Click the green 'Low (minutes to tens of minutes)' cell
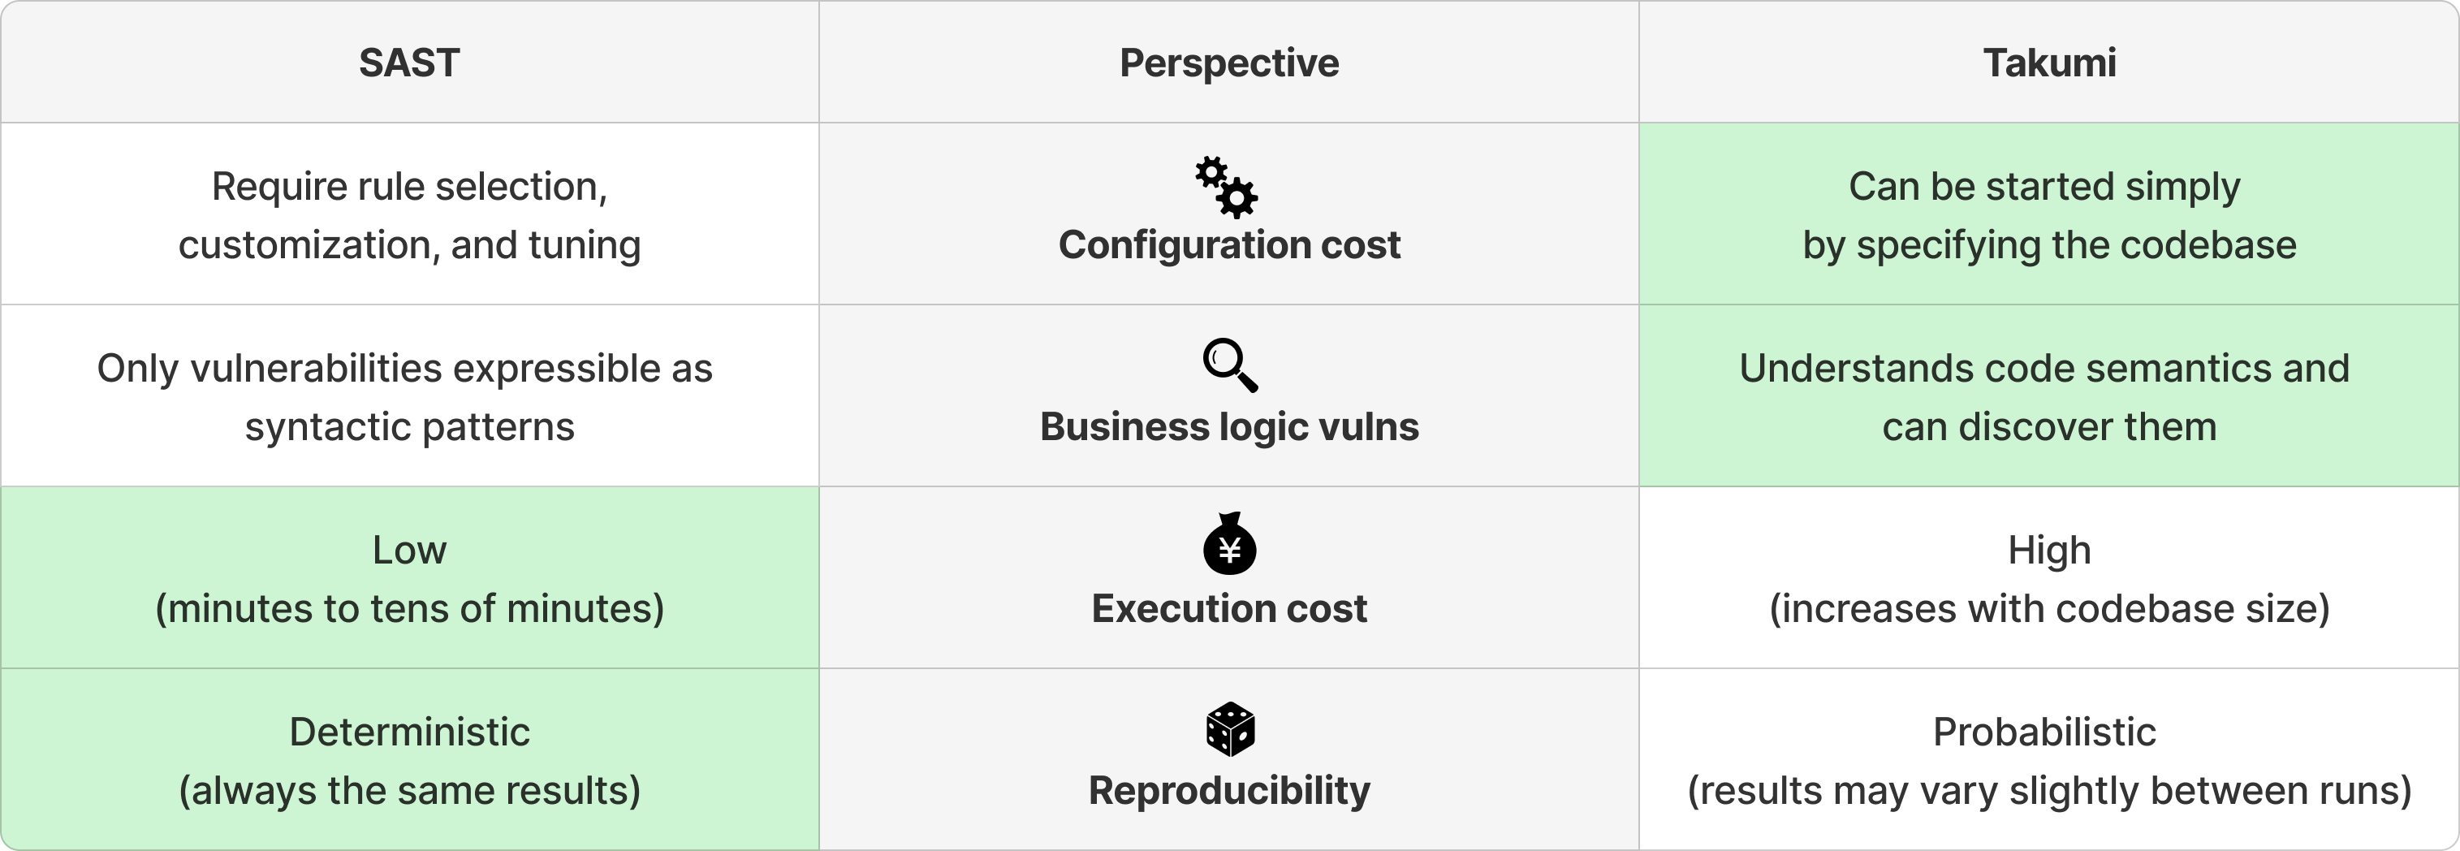 coord(408,578)
